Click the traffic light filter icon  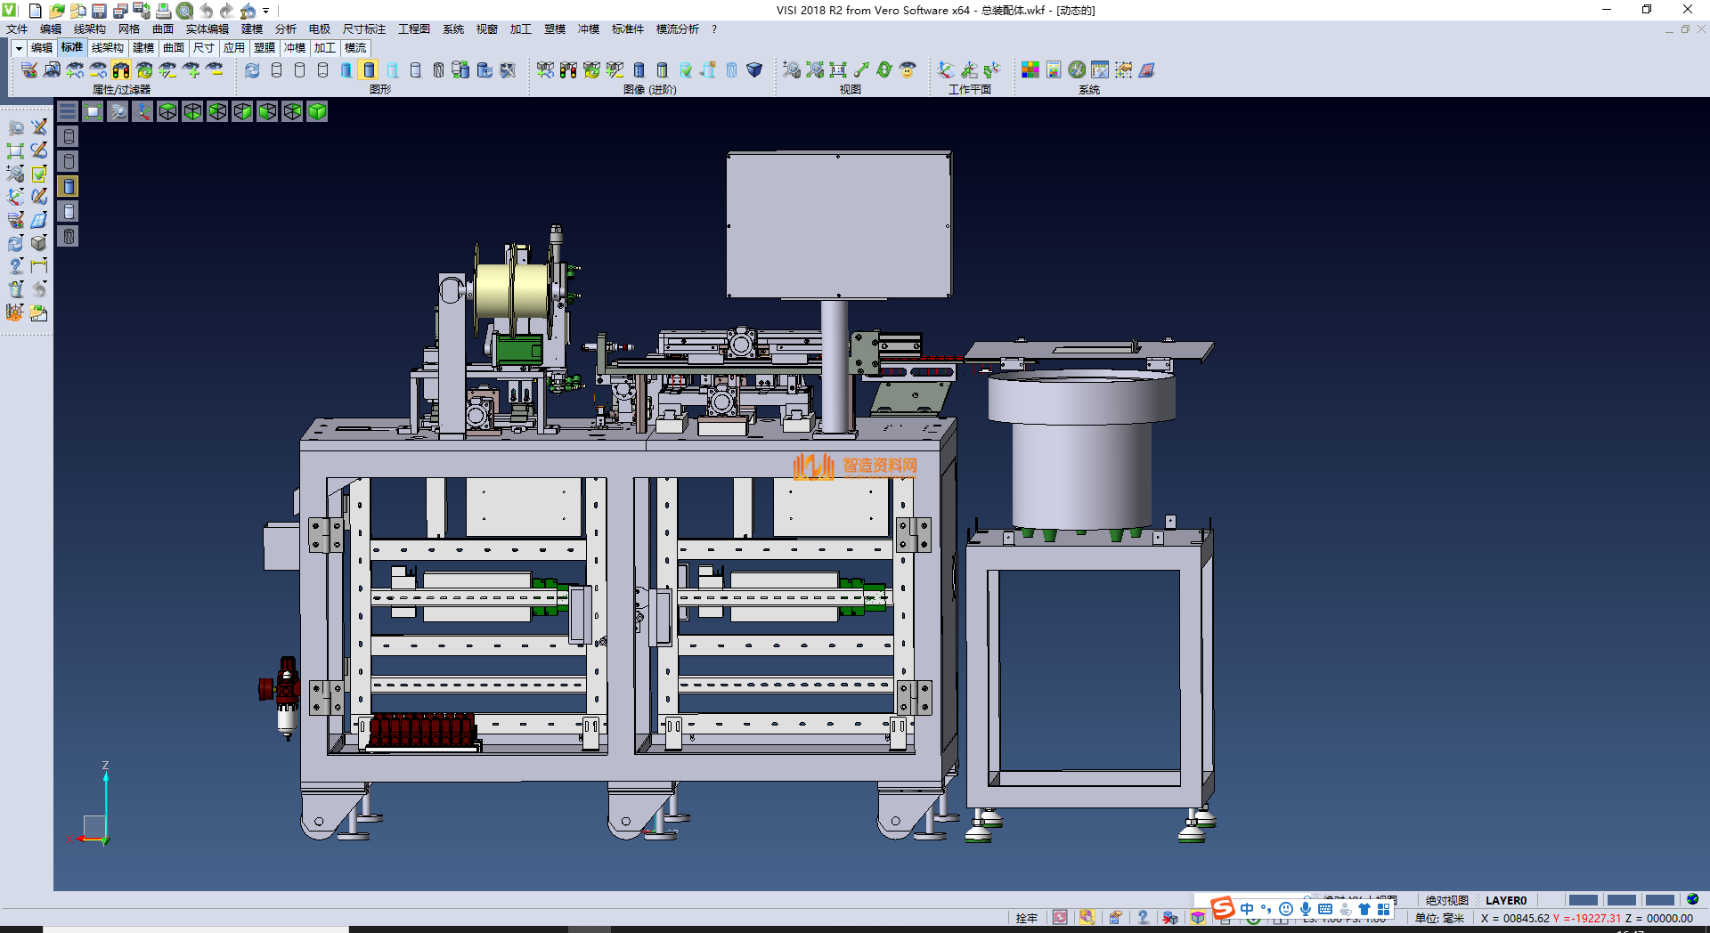coord(121,69)
